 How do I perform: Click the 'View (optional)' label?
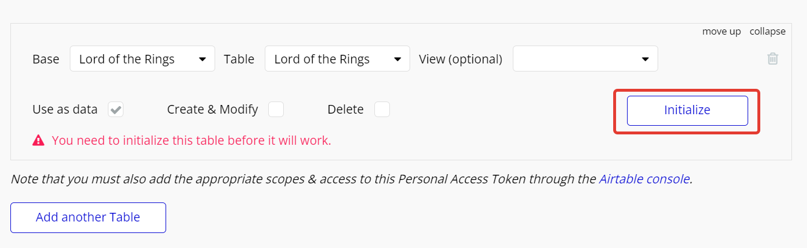coord(460,59)
